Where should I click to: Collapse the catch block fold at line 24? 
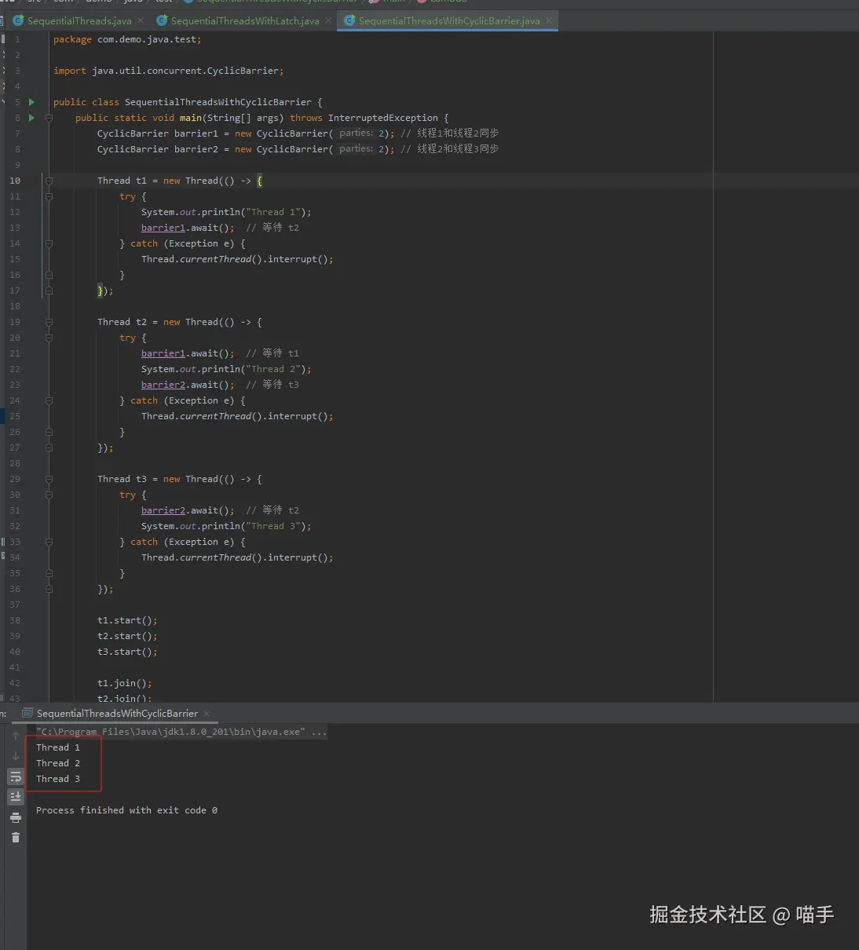[49, 400]
